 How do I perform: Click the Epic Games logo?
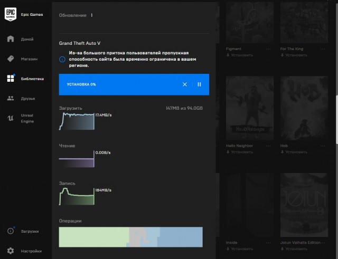[x=11, y=14]
